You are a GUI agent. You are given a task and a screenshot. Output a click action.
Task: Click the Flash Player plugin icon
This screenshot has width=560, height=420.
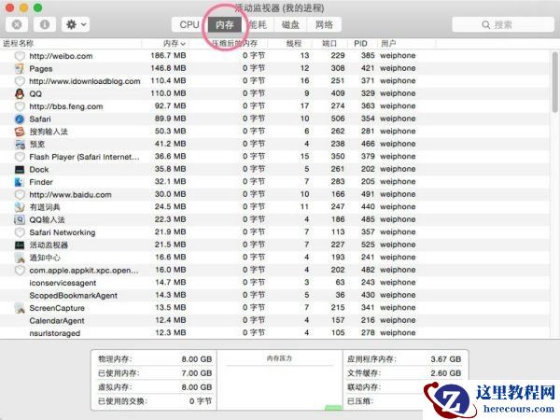point(20,157)
